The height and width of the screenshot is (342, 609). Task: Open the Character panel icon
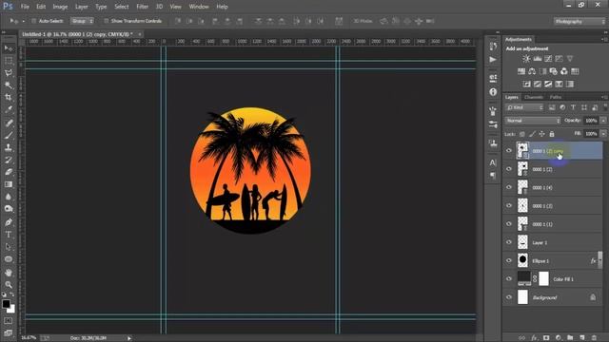point(493,162)
